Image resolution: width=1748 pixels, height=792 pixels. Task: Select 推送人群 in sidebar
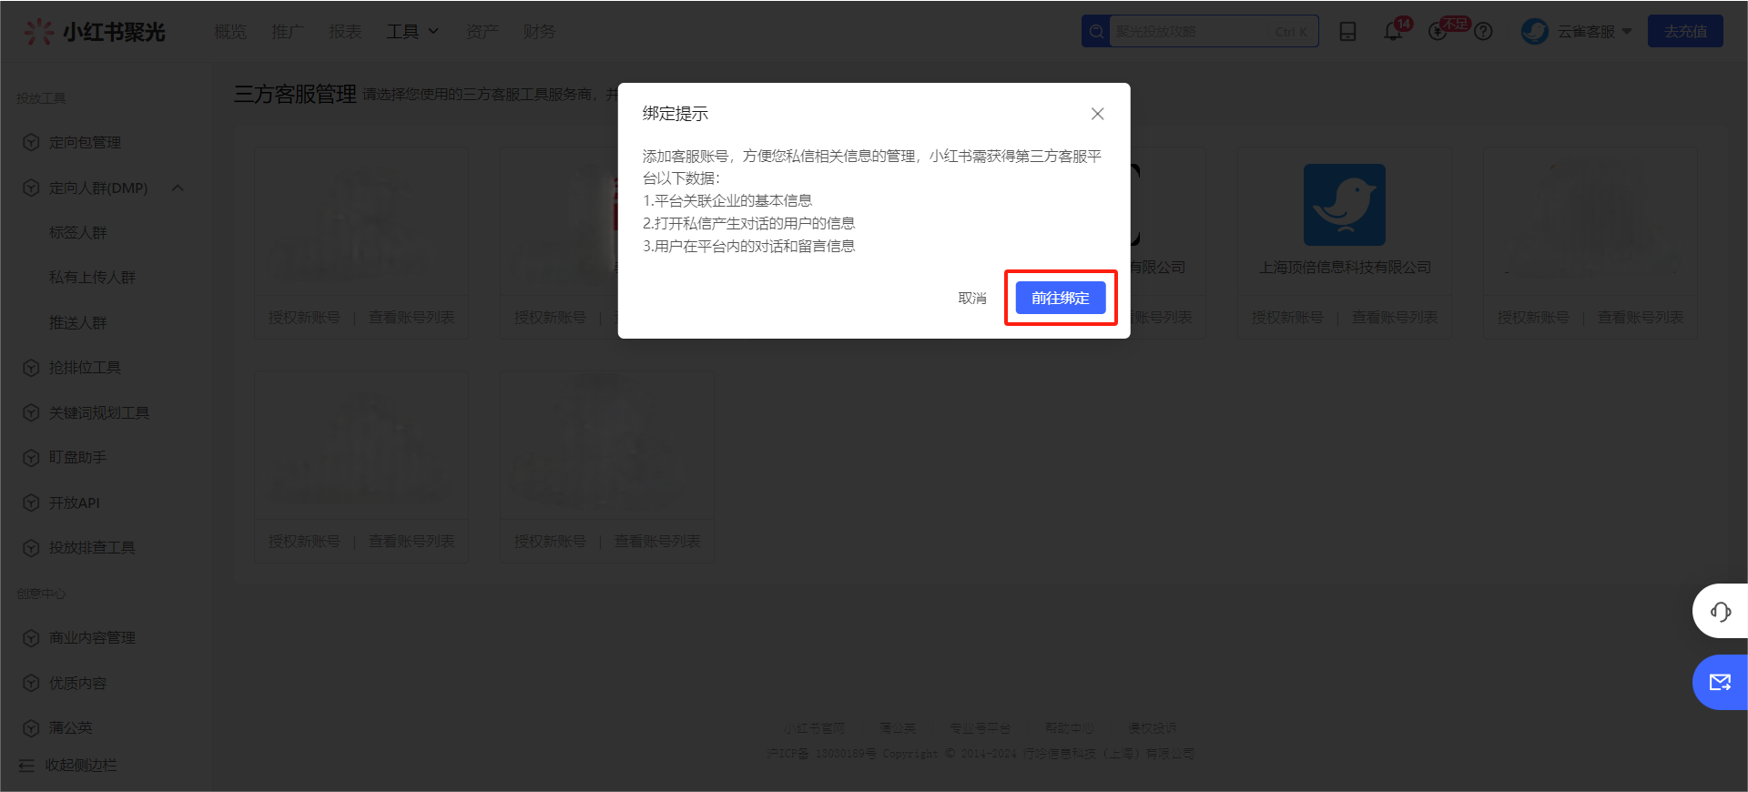coord(77,322)
